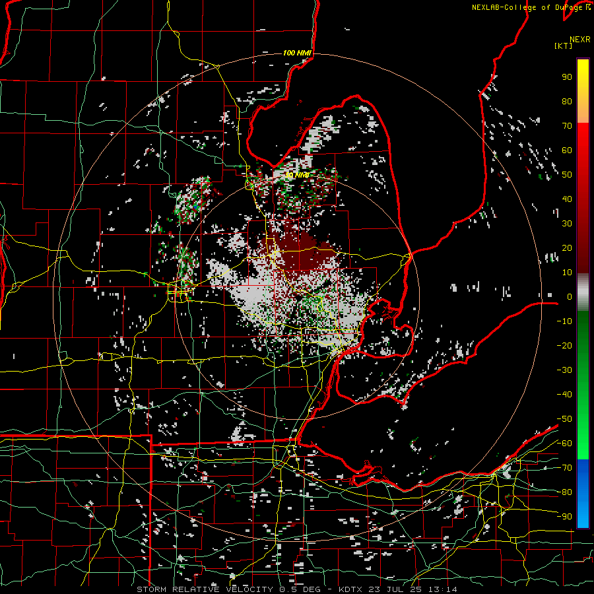The width and height of the screenshot is (594, 594).
Task: Select the positive 10 scale value
Action: point(567,273)
